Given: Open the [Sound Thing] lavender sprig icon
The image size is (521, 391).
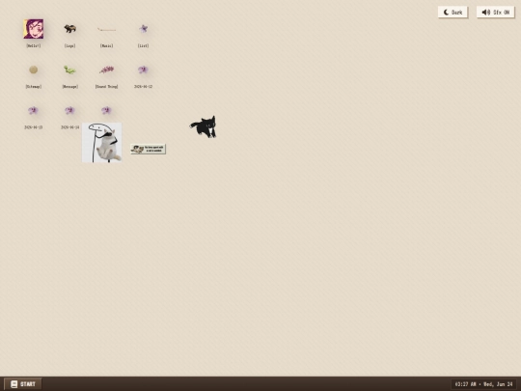Looking at the screenshot, I should pyautogui.click(x=106, y=70).
